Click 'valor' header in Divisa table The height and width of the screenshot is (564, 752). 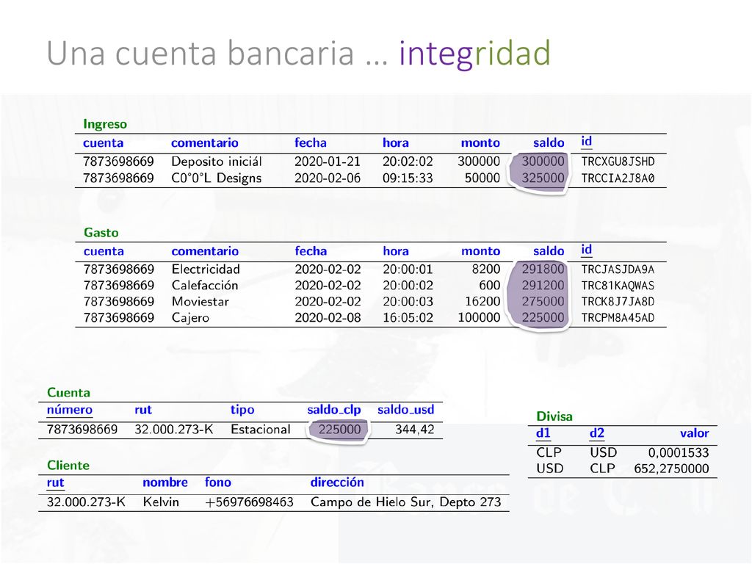[695, 433]
